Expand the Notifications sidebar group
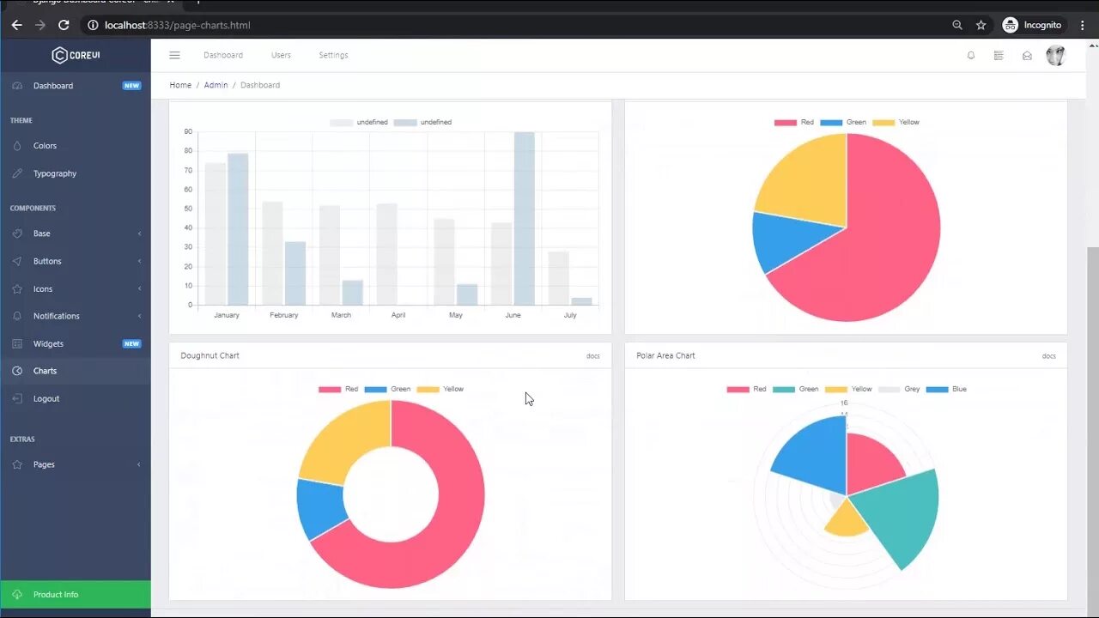The width and height of the screenshot is (1099, 618). click(x=76, y=316)
